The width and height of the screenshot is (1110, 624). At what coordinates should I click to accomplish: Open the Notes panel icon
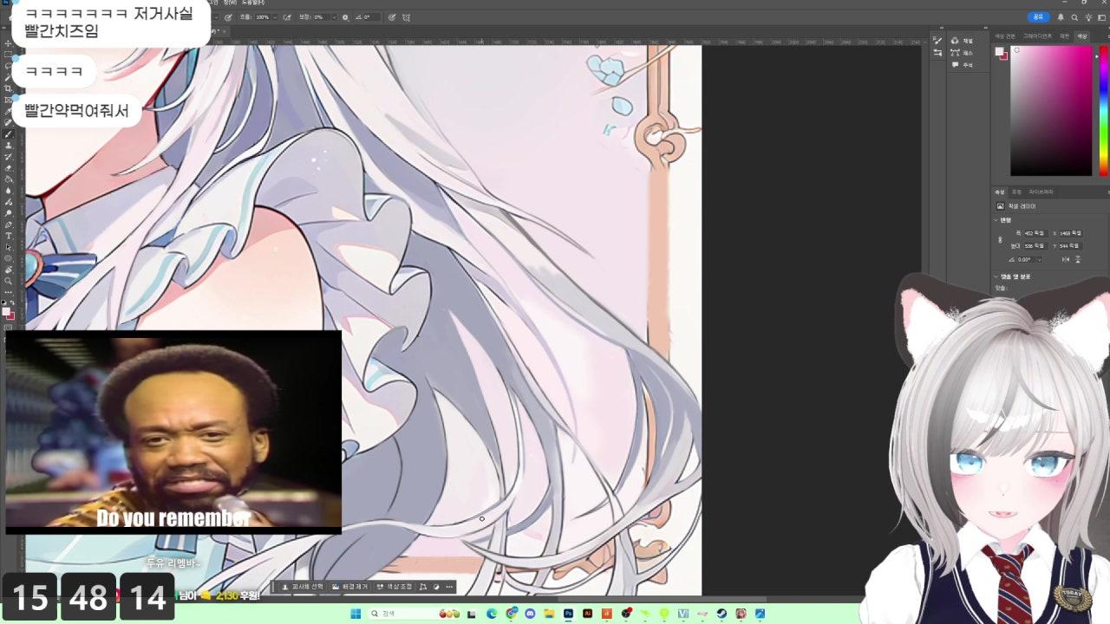(x=955, y=64)
